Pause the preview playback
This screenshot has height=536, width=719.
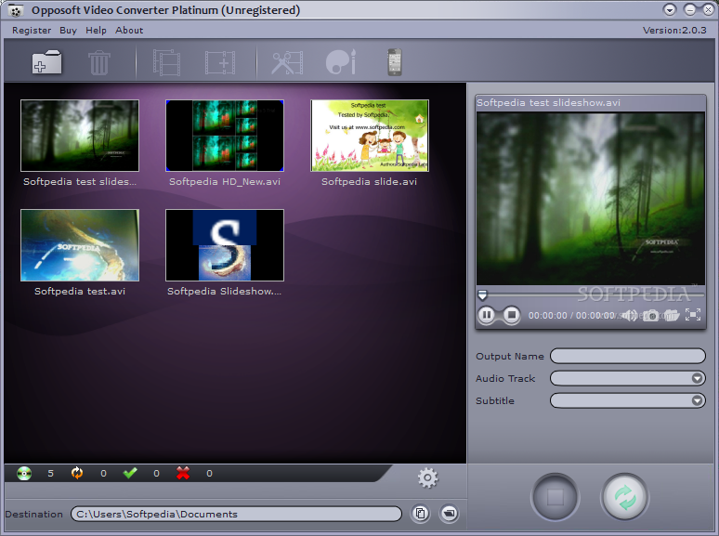click(487, 315)
